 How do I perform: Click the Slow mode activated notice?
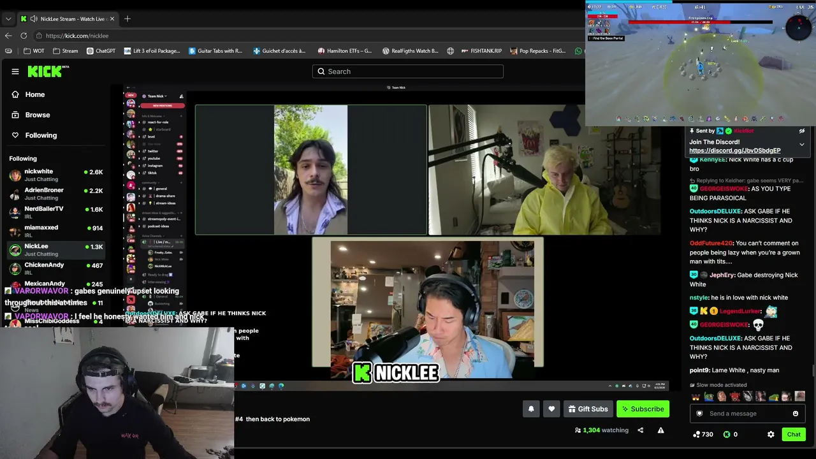[x=718, y=385]
